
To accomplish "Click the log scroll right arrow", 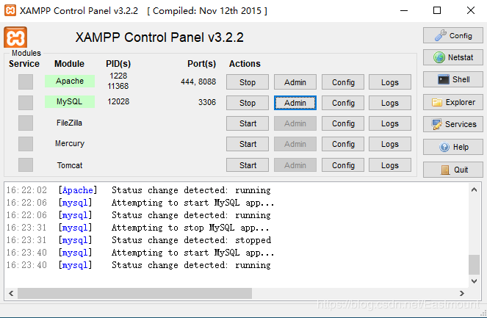I will tap(462, 293).
